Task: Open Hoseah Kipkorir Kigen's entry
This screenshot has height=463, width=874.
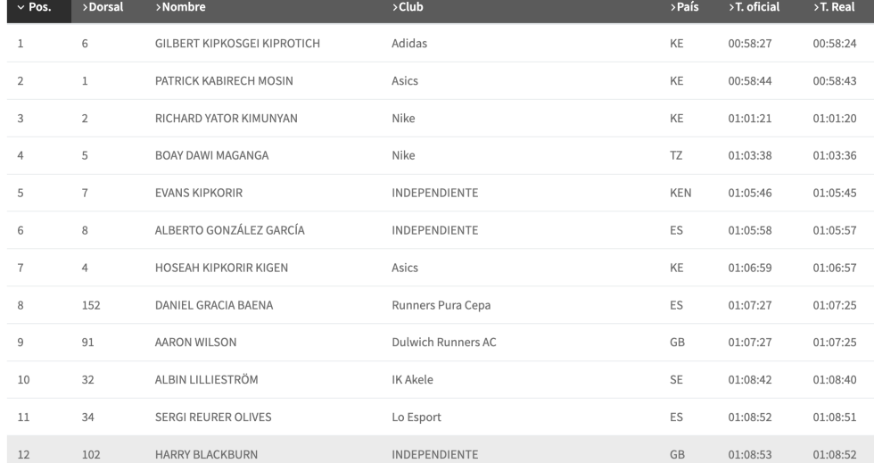Action: click(221, 268)
